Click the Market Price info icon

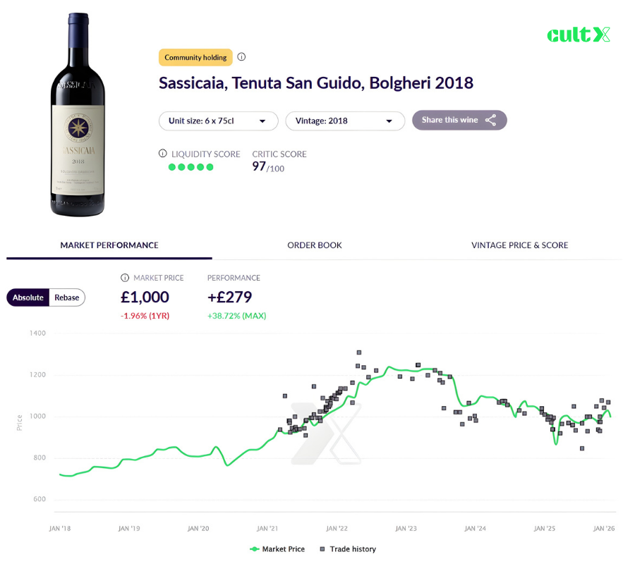pos(126,278)
